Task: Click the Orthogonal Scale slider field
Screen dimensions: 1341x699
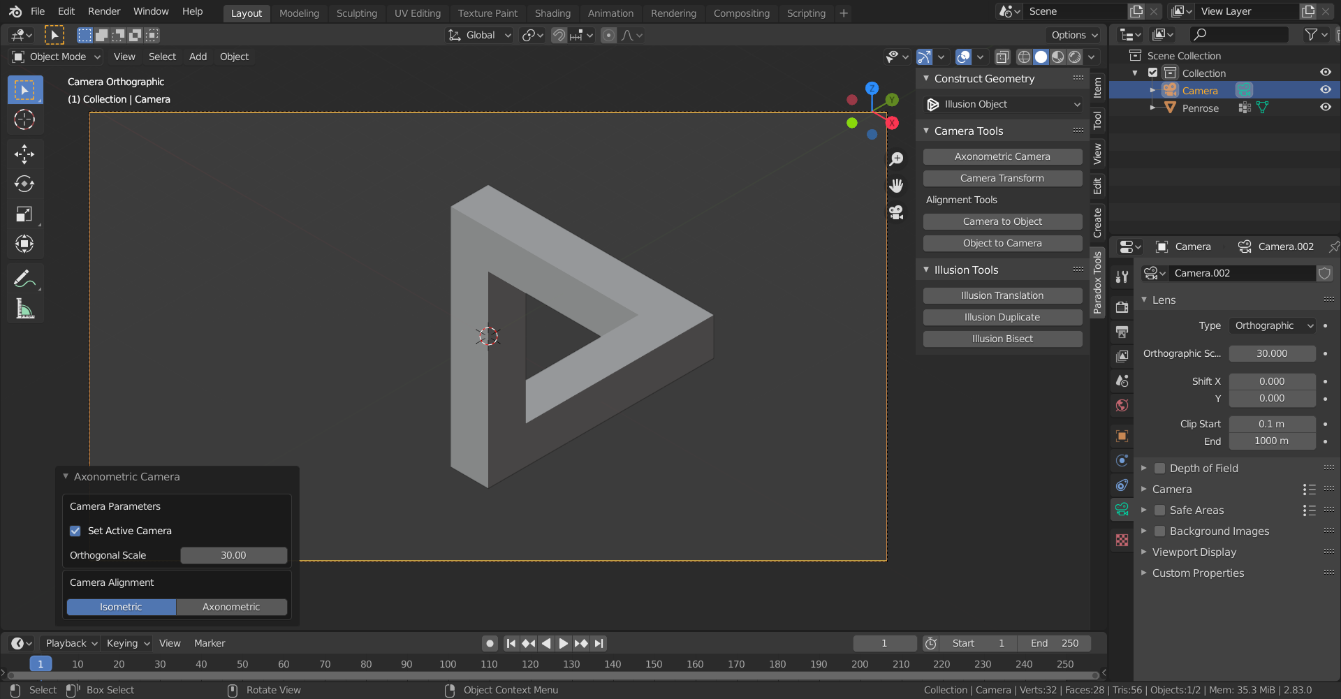Action: coord(233,555)
